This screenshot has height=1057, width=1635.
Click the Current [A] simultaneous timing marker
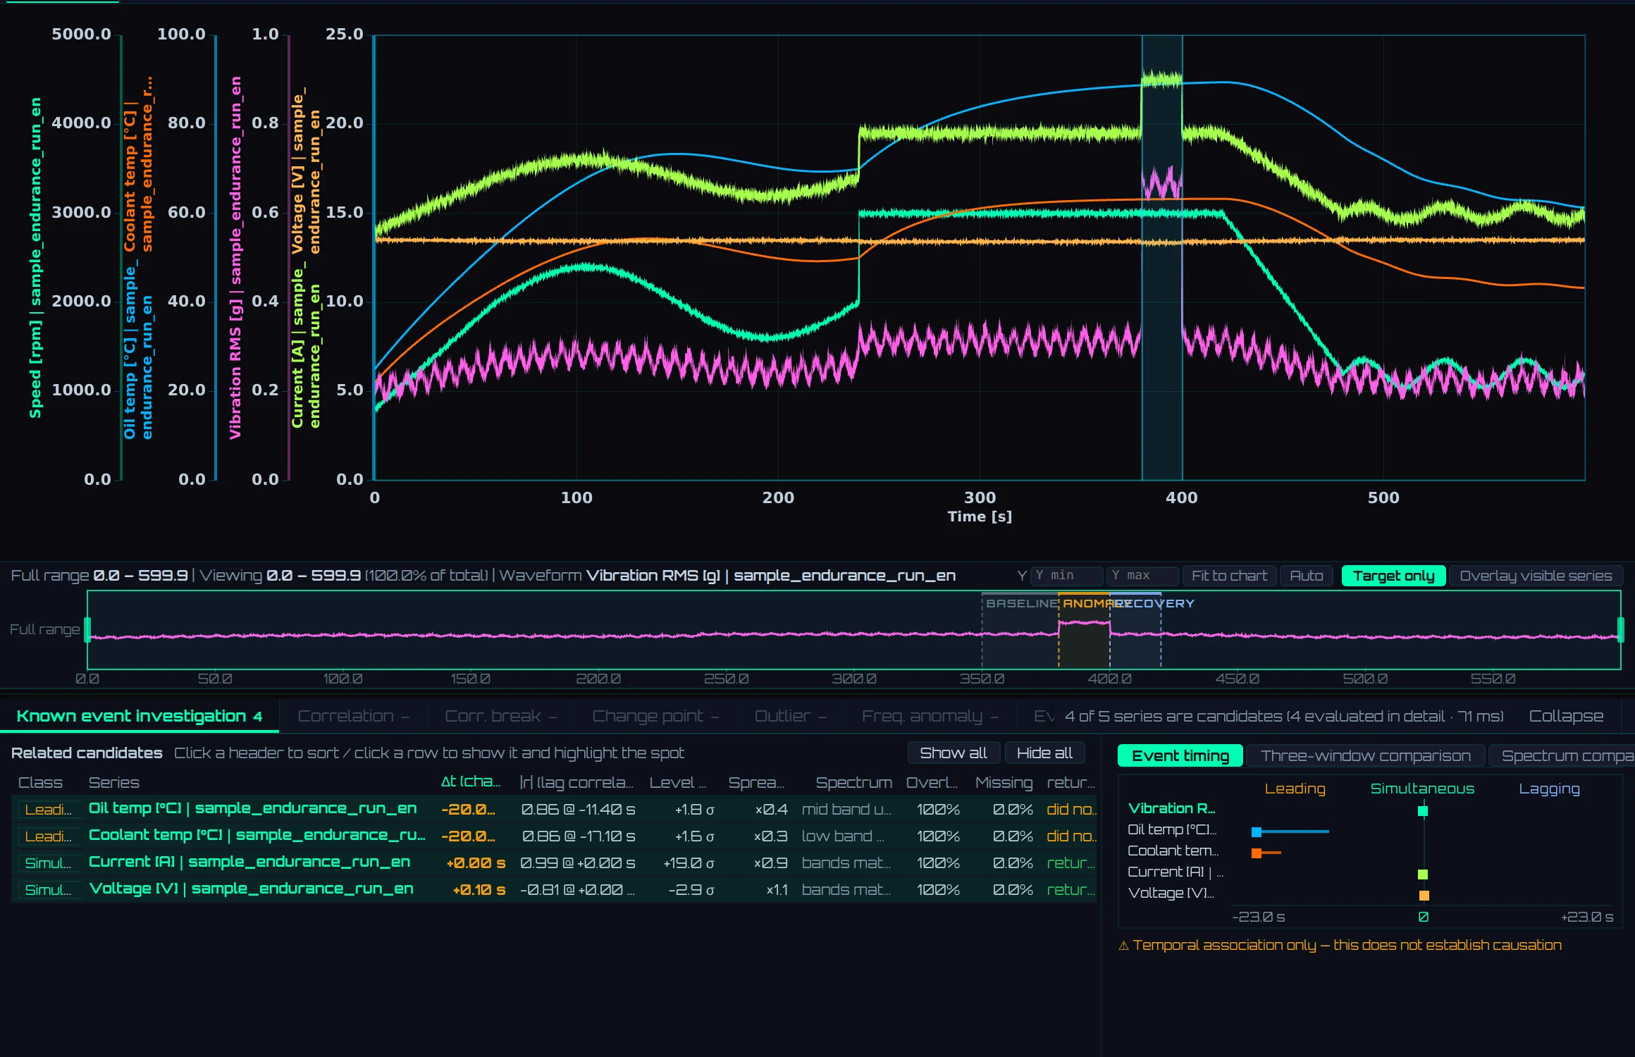1423,874
